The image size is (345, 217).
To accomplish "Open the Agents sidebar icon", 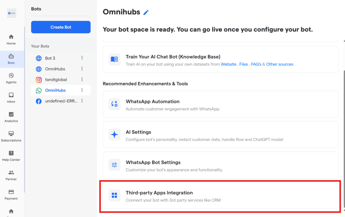I will (x=11, y=78).
